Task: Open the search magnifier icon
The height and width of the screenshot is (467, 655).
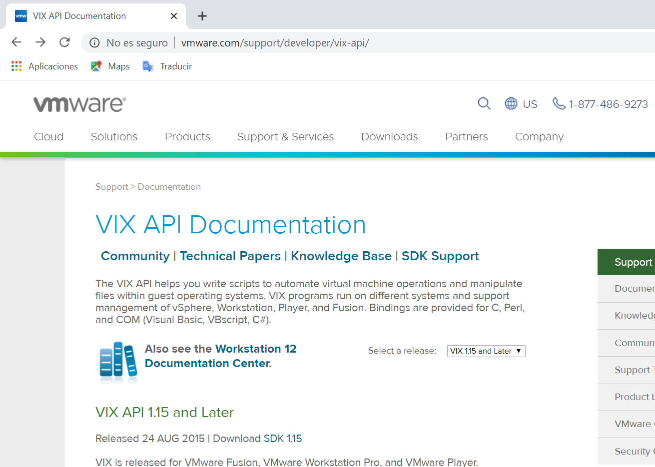Action: pos(484,104)
